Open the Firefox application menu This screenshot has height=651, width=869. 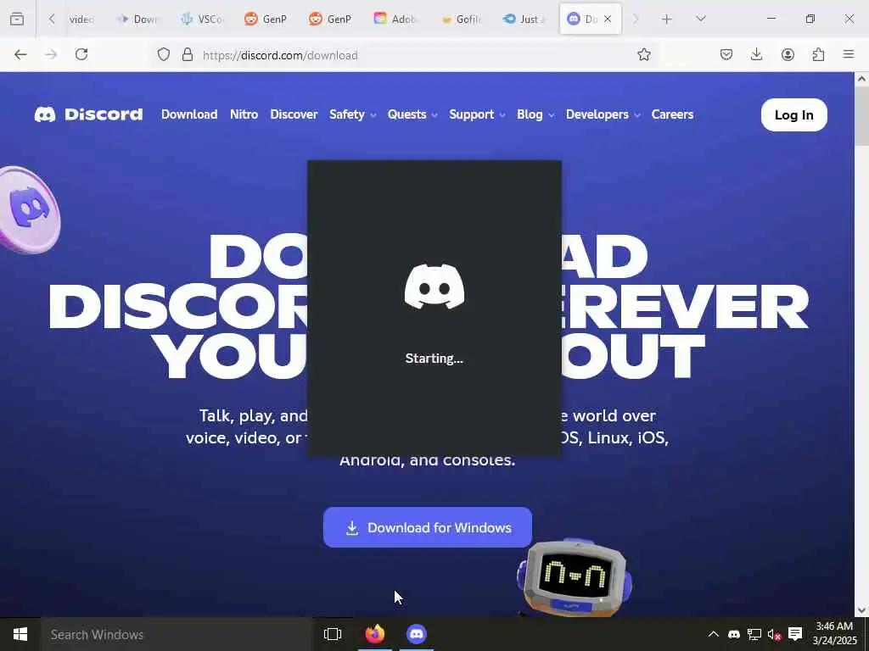click(849, 54)
